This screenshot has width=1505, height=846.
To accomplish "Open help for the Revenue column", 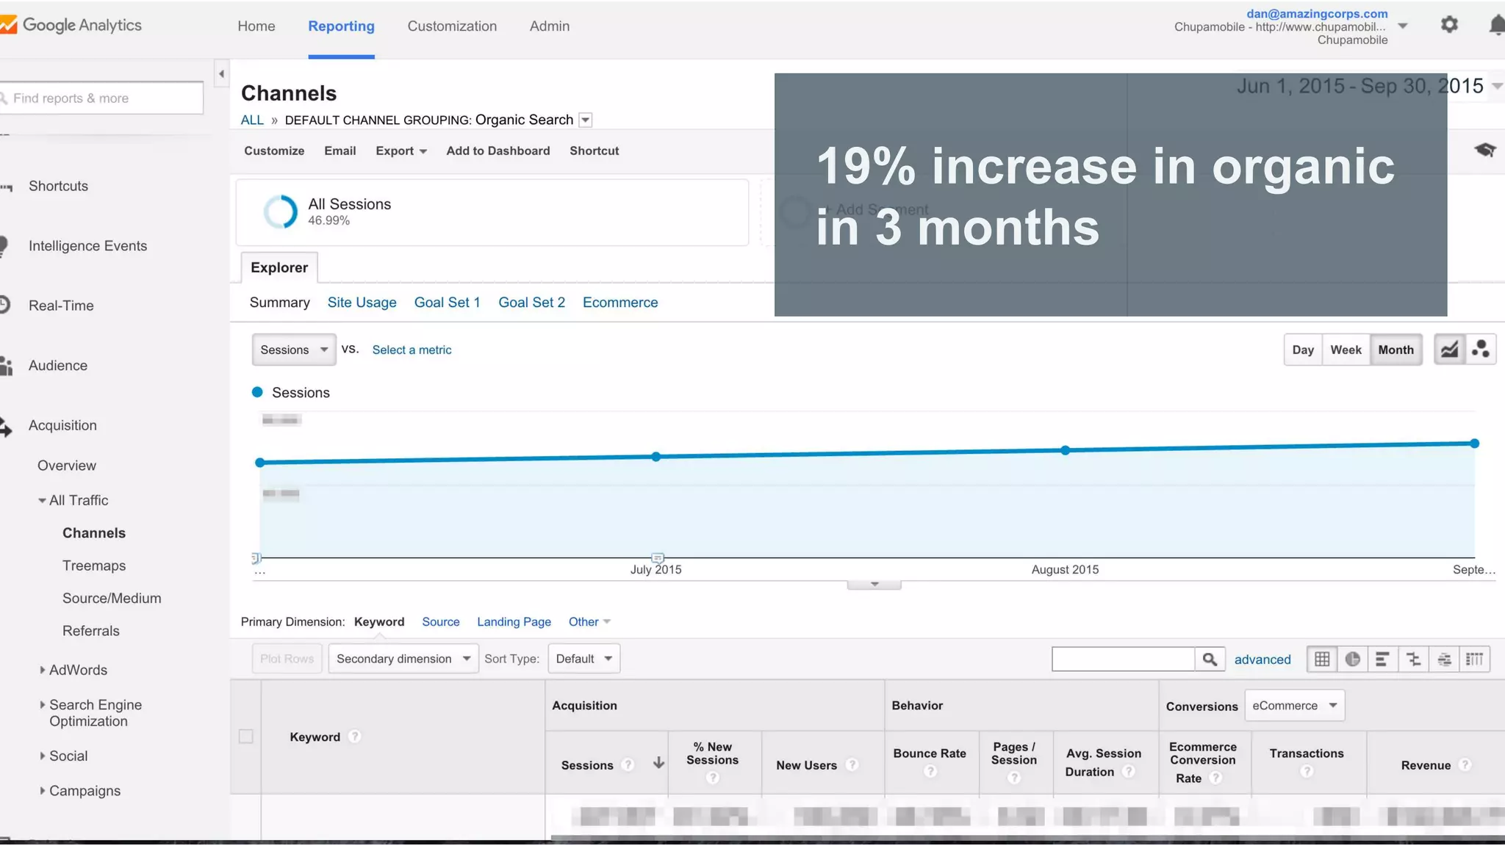I will coord(1465,764).
